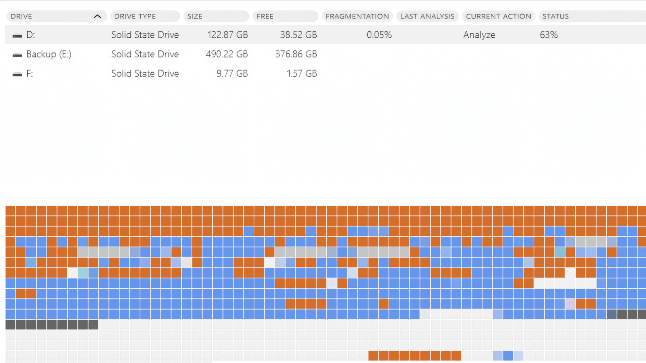Viewport: 646px width, 363px height.
Task: Select the F: drive row
Action: pos(30,74)
